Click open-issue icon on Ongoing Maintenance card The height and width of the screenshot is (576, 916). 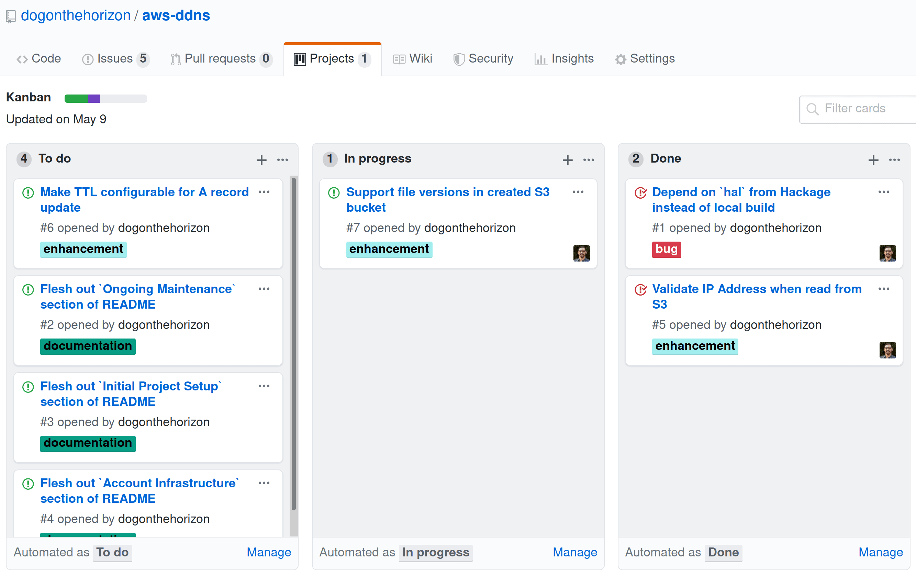(28, 290)
